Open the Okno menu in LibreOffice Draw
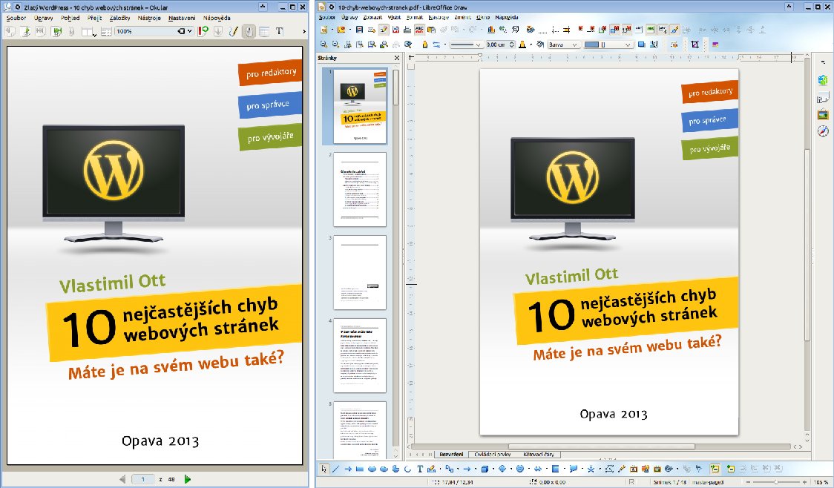The width and height of the screenshot is (834, 488). point(483,18)
